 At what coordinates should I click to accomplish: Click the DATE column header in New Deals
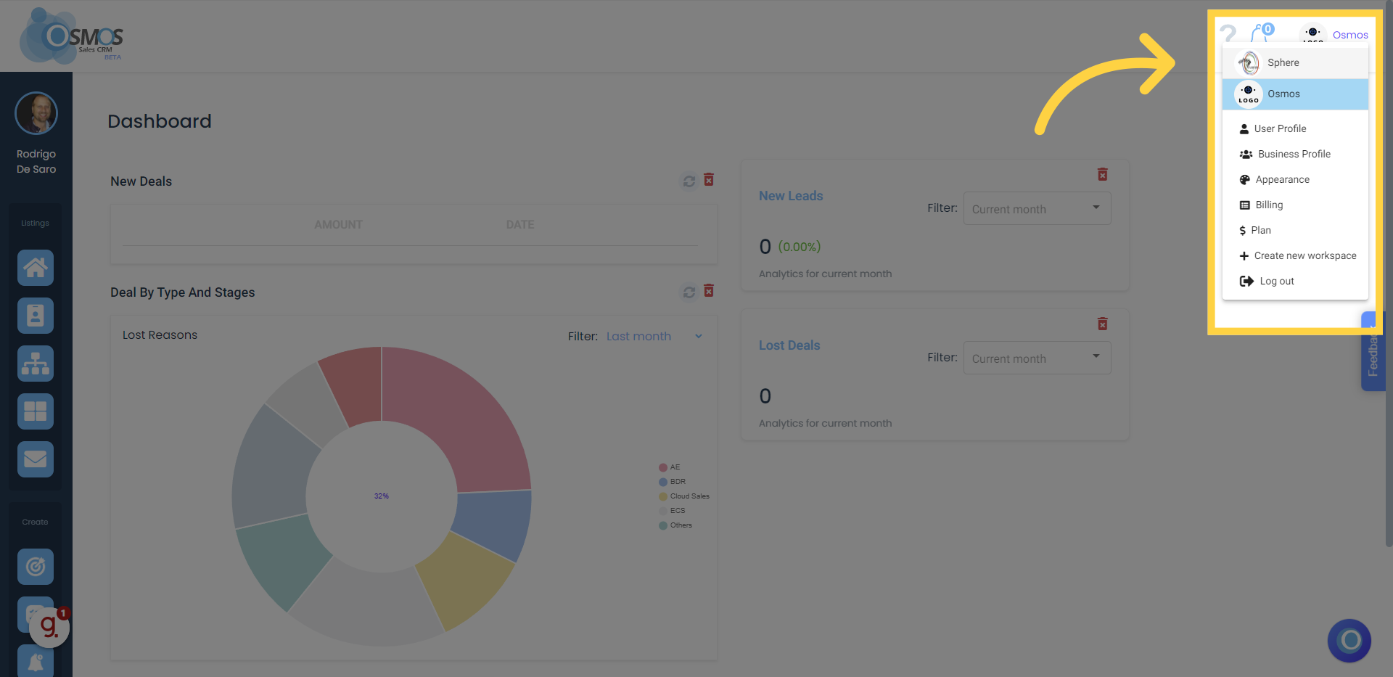(x=520, y=225)
